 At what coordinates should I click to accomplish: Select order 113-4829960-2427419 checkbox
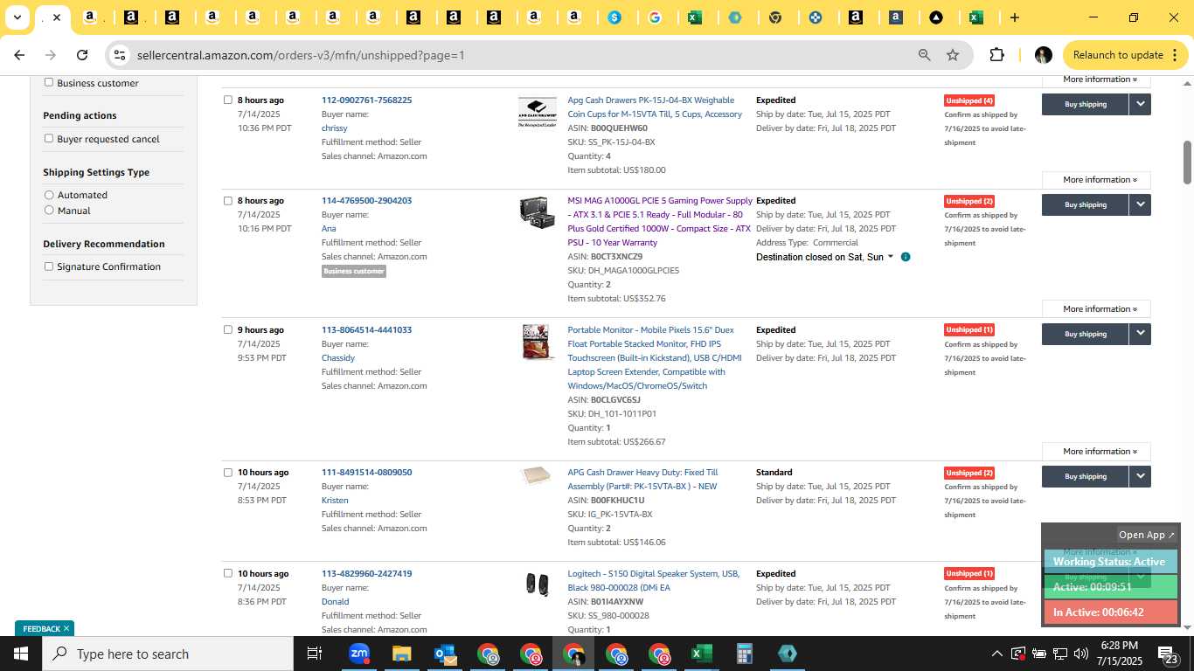click(x=228, y=573)
